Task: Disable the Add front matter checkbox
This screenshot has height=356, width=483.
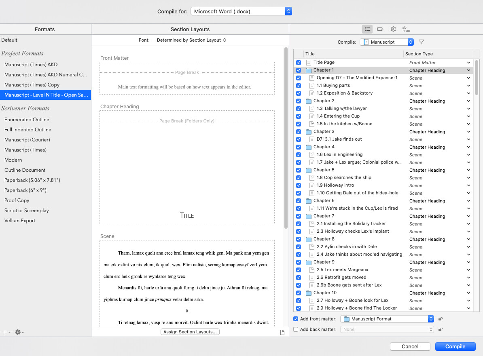Action: (296, 319)
